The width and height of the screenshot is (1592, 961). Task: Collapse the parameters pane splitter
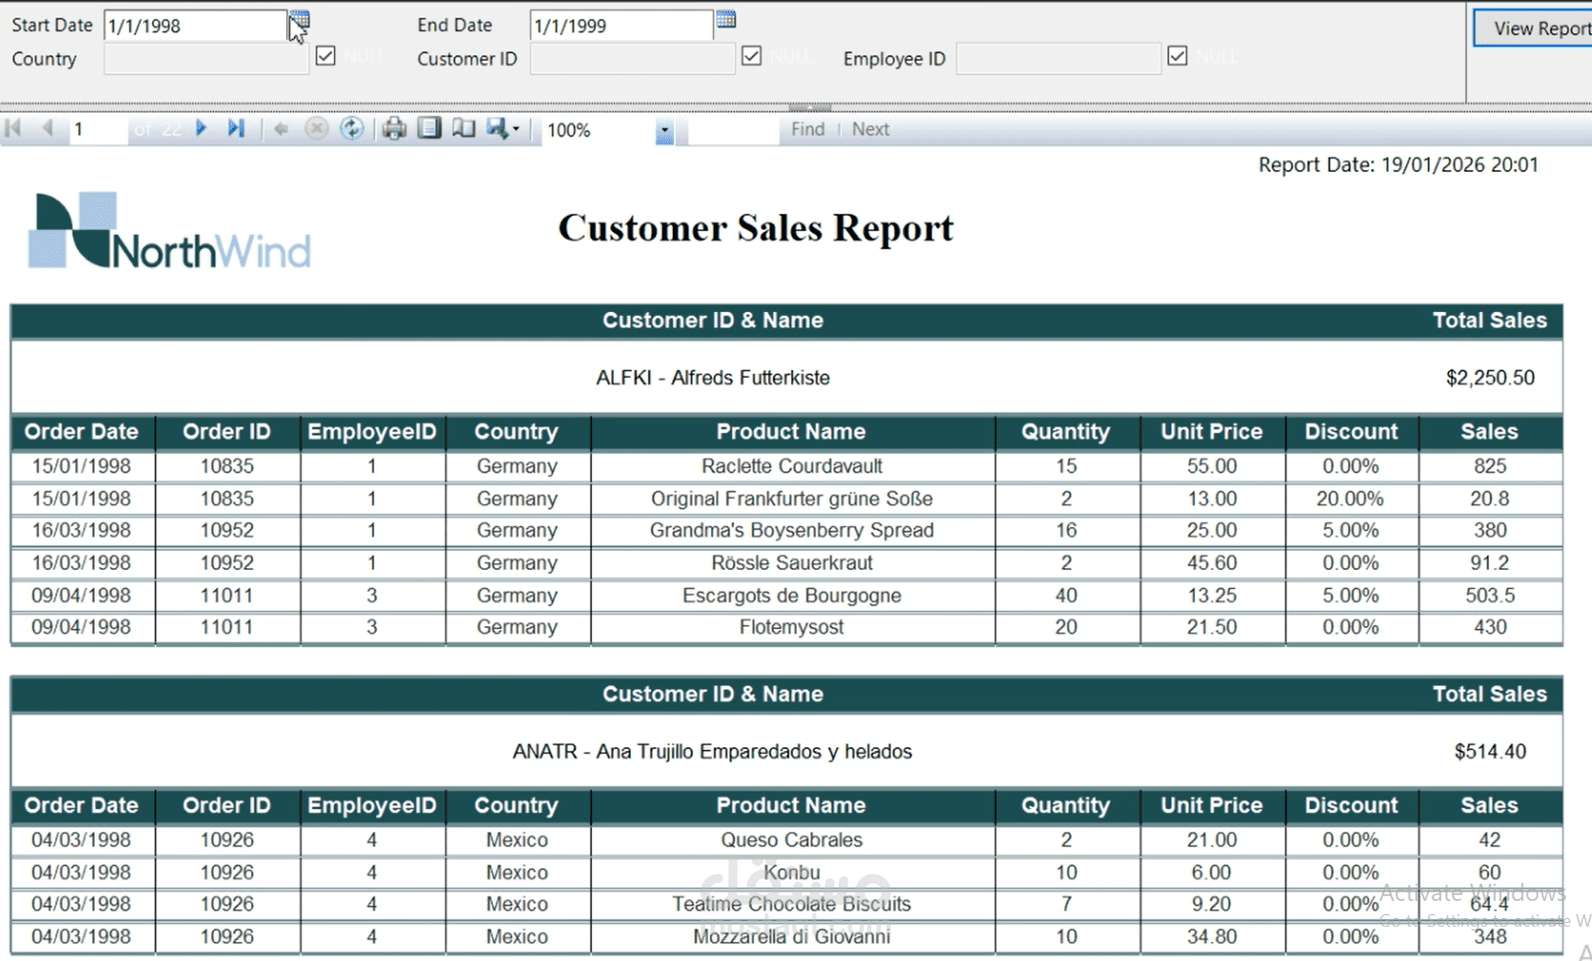[809, 106]
